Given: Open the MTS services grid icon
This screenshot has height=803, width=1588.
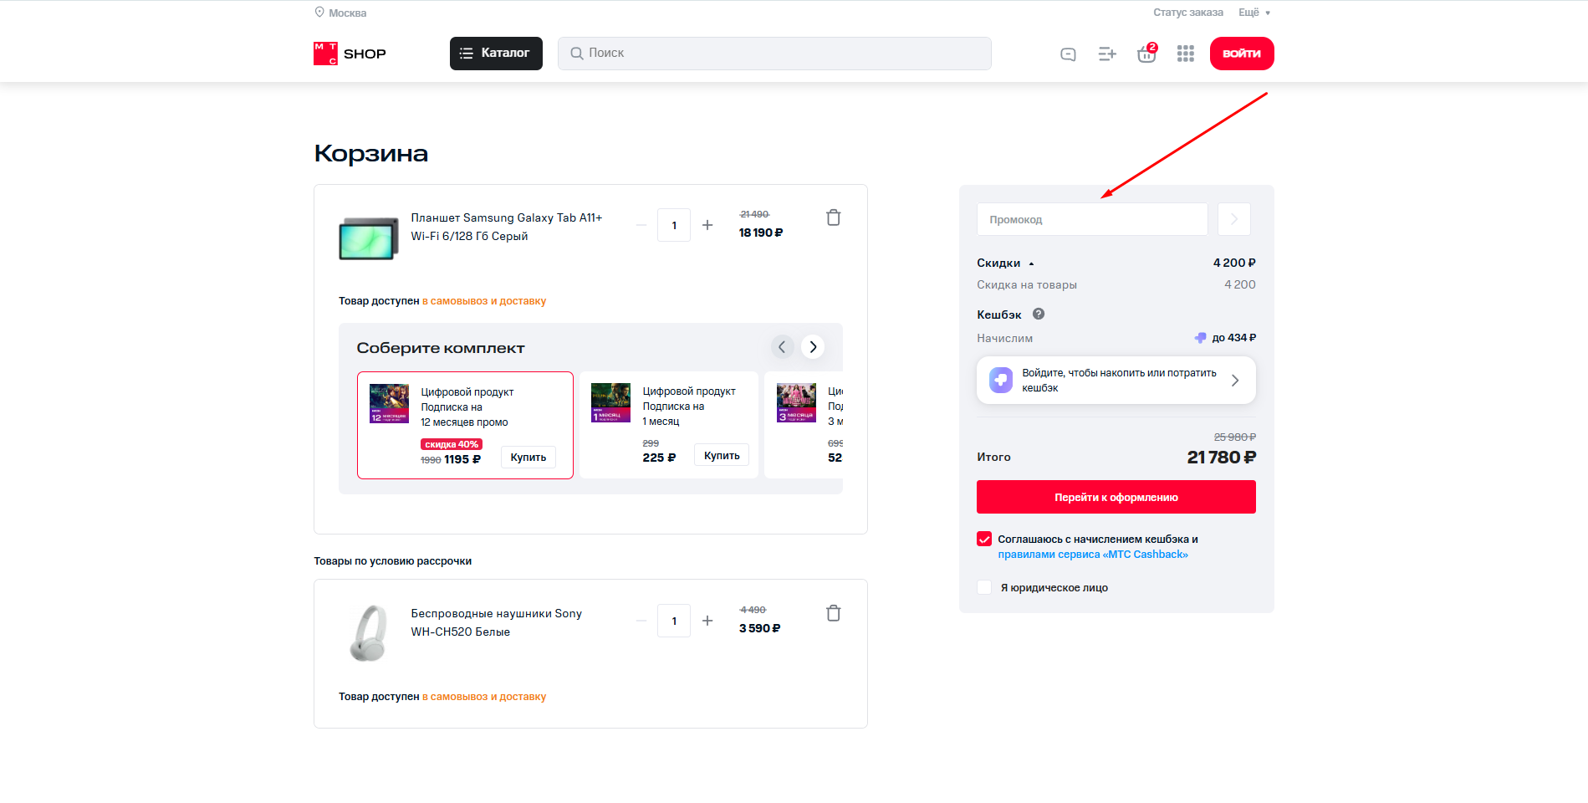Looking at the screenshot, I should pyautogui.click(x=1185, y=54).
